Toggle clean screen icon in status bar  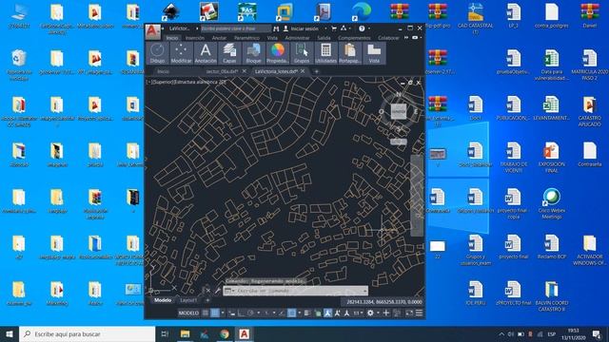tap(409, 313)
